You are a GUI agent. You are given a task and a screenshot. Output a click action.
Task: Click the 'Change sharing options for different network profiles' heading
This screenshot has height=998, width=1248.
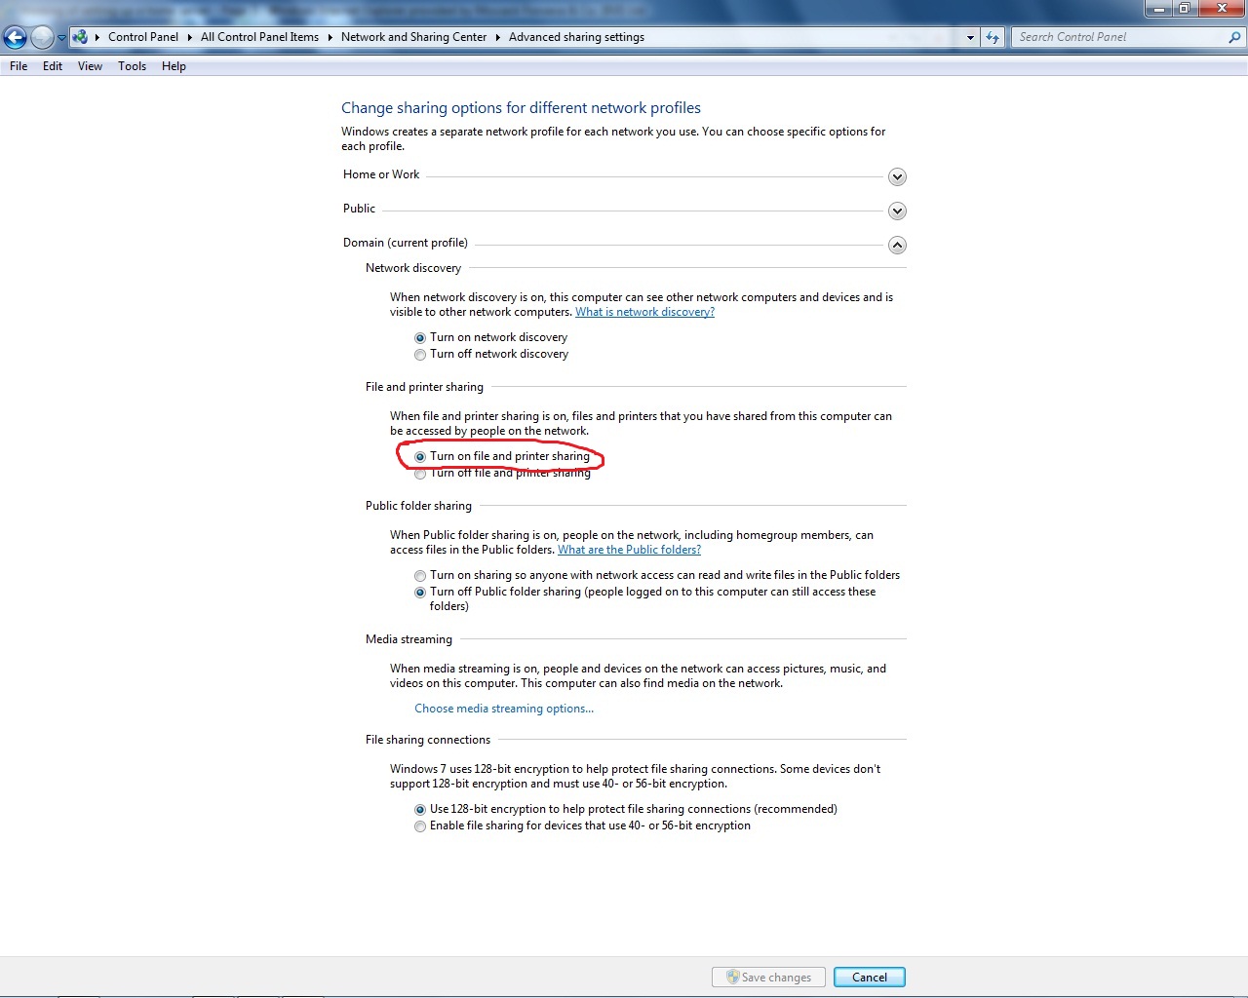point(521,108)
